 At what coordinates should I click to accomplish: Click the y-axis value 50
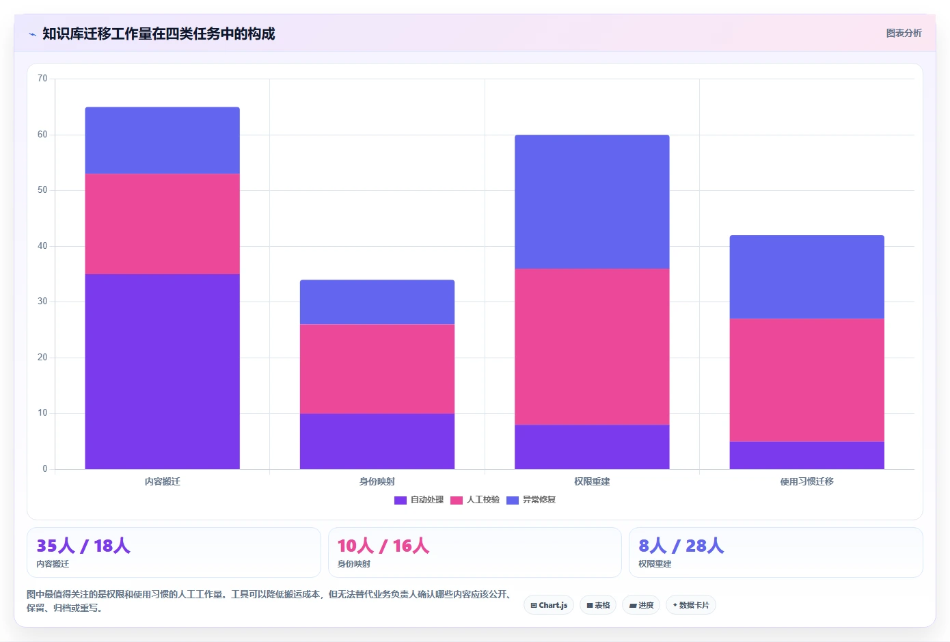pyautogui.click(x=42, y=190)
